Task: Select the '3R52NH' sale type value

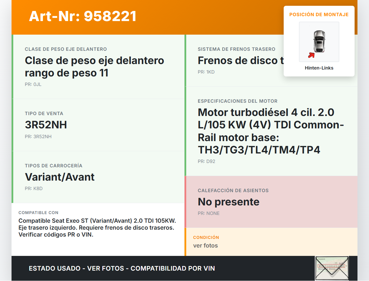Action: tap(46, 125)
